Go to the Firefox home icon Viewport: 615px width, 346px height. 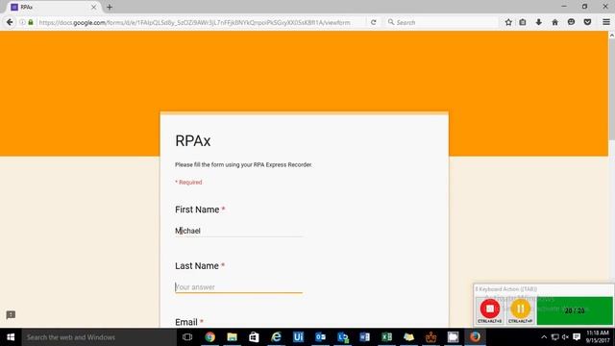(x=554, y=22)
